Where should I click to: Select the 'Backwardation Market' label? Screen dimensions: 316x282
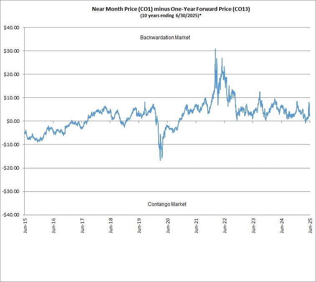point(165,38)
